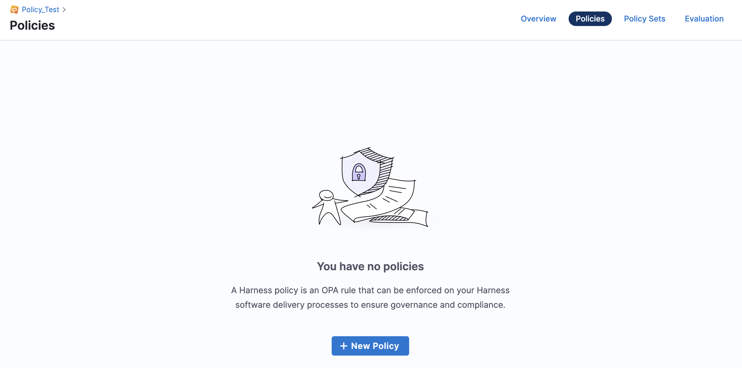Go to the Evaluation tab
Viewport: 742px width, 368px height.
704,19
